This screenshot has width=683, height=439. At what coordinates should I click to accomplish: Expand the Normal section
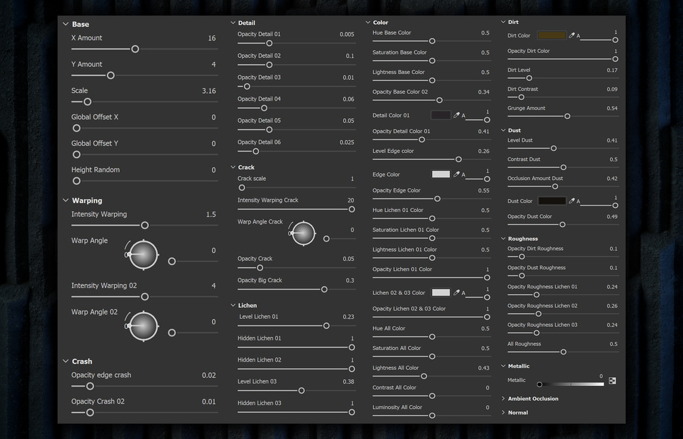503,412
